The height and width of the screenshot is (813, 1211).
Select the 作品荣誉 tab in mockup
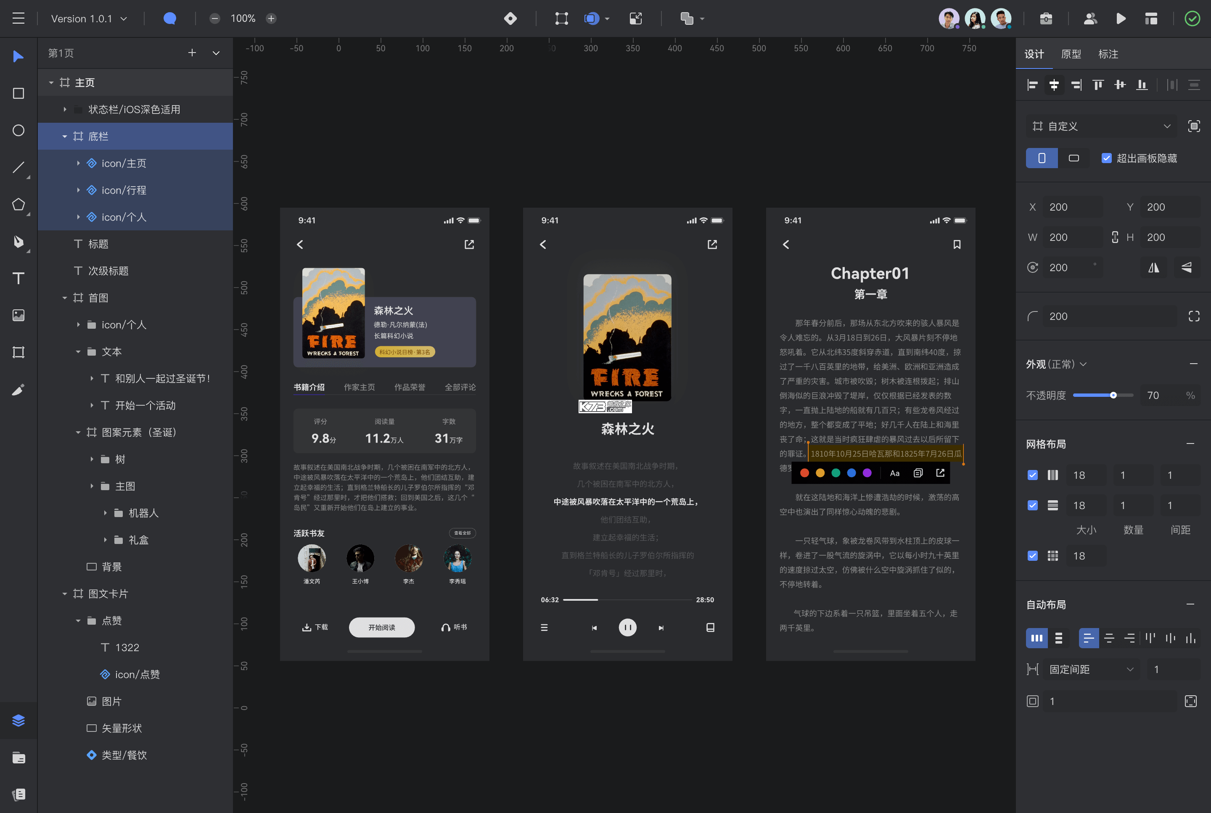409,387
